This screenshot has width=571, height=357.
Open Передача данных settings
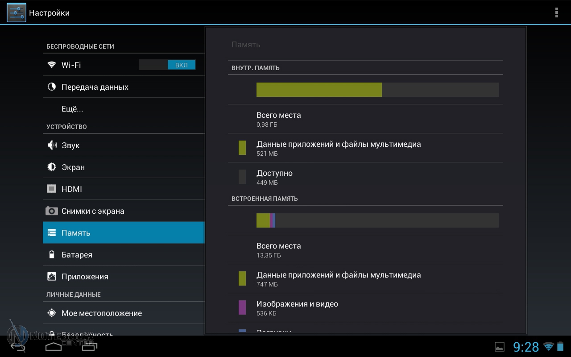pos(95,87)
